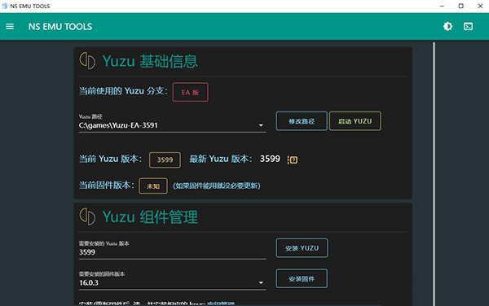Click the 当前 Yuzu 版本 label
The height and width of the screenshot is (306, 489).
[x=110, y=159]
